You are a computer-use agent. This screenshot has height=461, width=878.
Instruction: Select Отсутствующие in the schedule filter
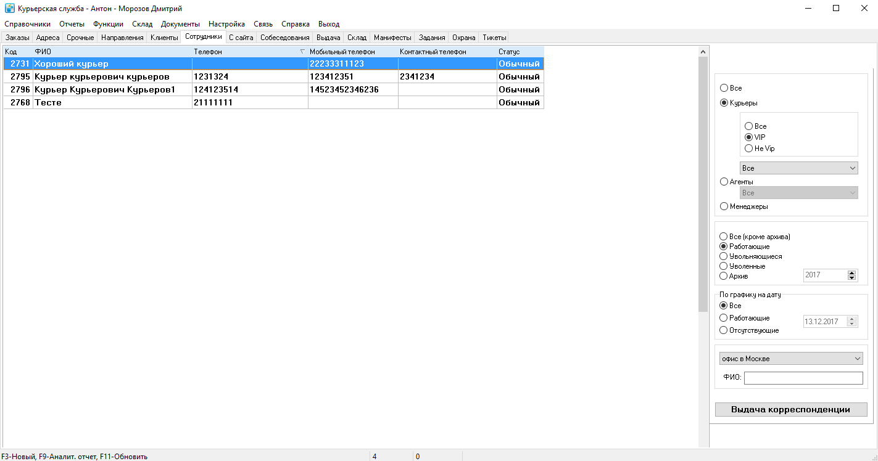tap(724, 330)
